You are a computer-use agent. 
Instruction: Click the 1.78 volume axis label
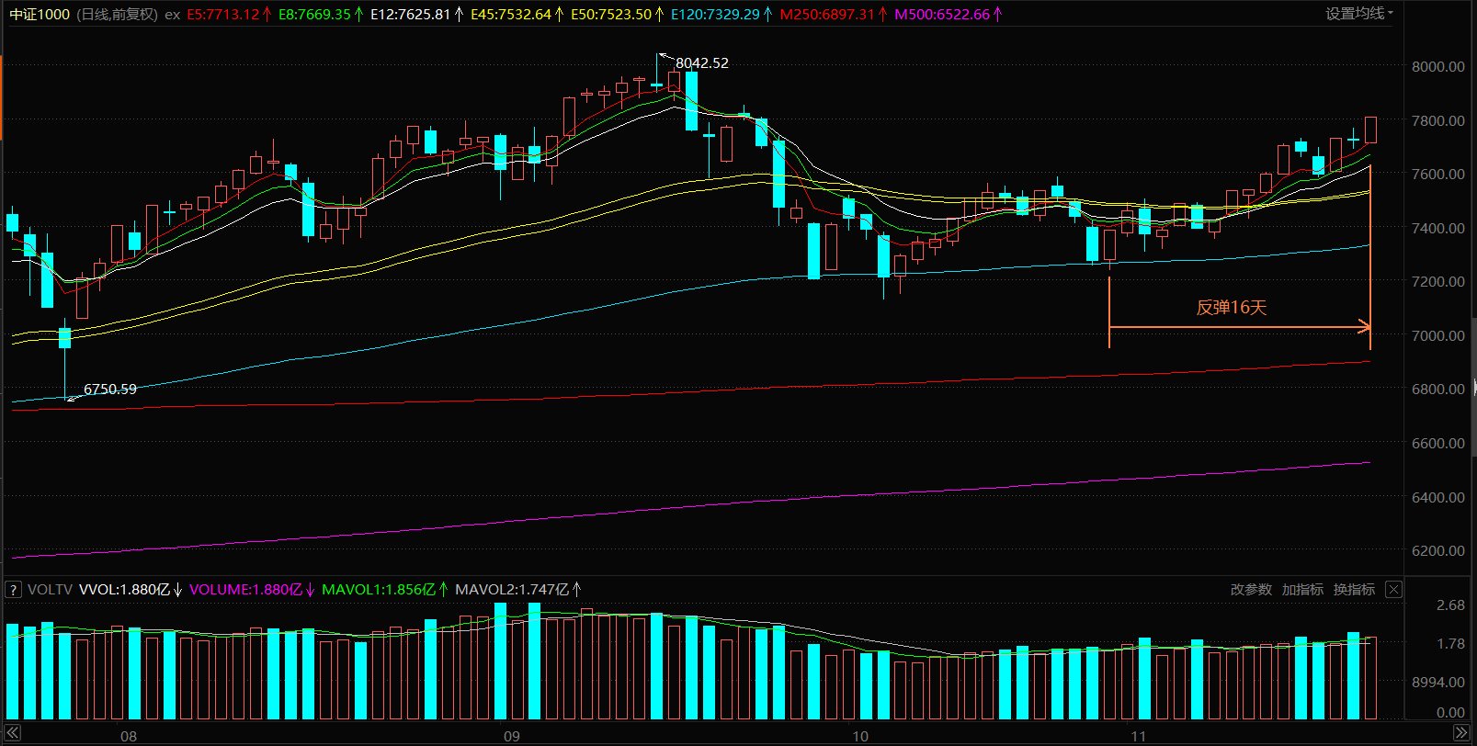[1450, 643]
